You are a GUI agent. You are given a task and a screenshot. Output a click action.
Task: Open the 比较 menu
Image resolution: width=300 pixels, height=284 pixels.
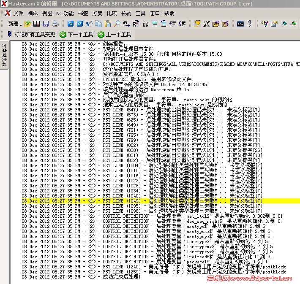coord(112,14)
